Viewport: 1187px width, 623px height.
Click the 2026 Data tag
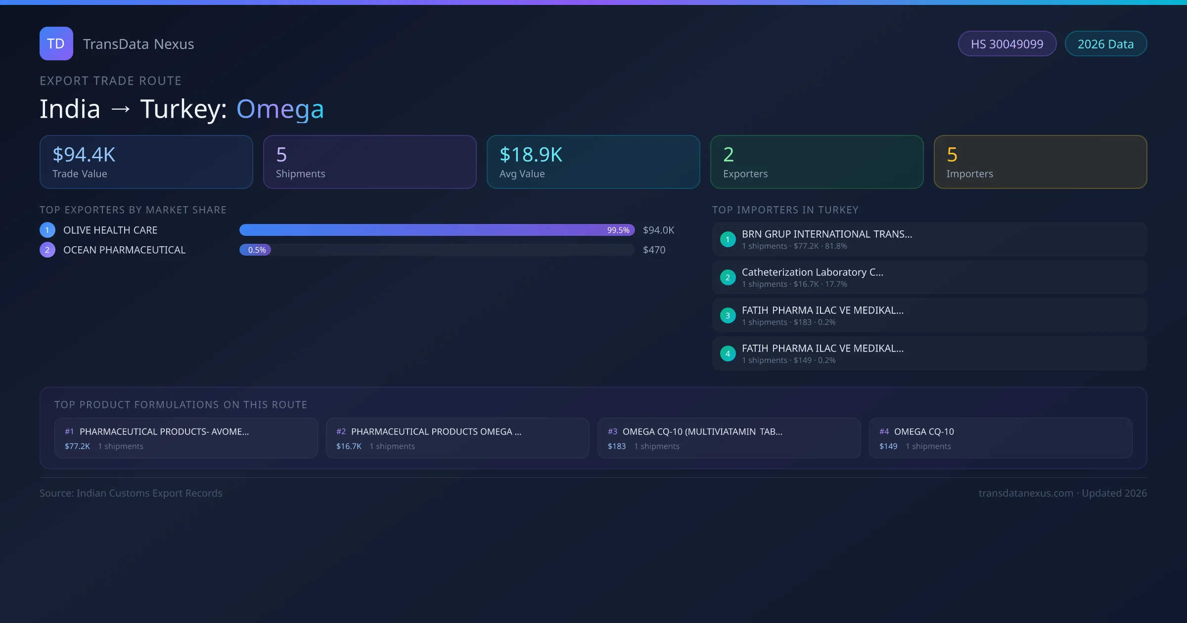tap(1105, 44)
